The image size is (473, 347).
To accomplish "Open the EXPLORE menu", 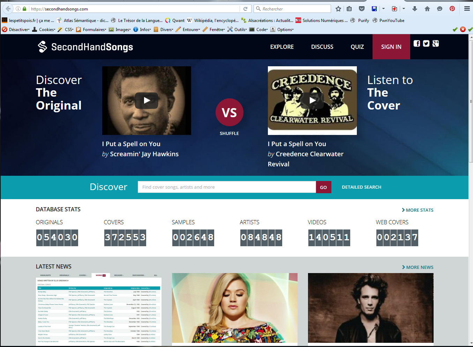I will [x=282, y=47].
